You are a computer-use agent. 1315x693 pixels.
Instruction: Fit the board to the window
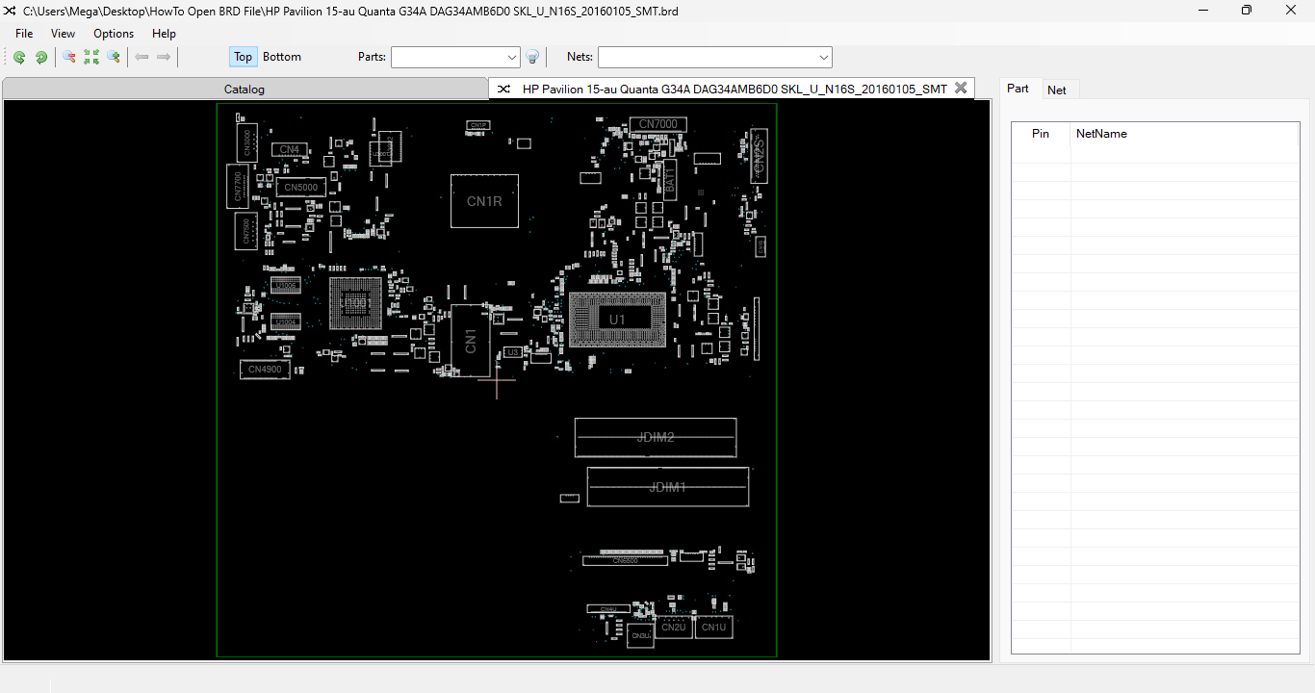pyautogui.click(x=91, y=58)
